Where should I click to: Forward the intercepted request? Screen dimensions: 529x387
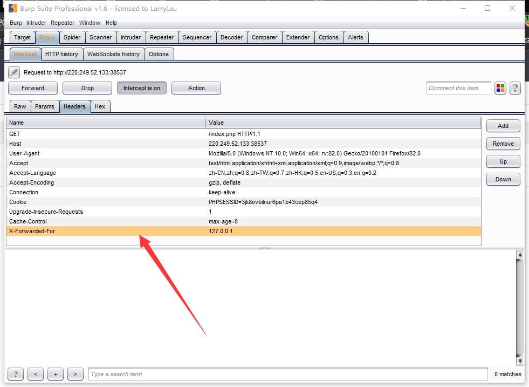33,88
